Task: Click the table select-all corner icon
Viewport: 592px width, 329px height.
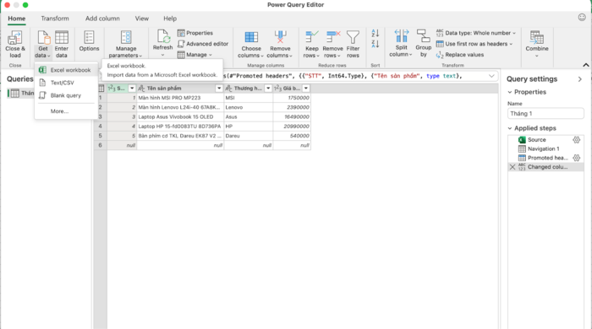Action: pos(101,89)
